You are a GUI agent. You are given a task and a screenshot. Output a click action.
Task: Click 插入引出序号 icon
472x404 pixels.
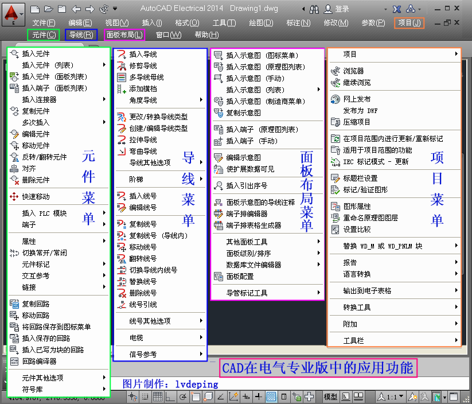[219, 186]
